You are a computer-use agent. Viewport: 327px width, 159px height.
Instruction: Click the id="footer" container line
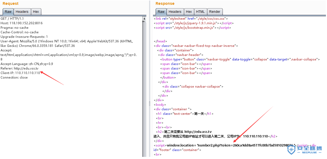[177, 150]
